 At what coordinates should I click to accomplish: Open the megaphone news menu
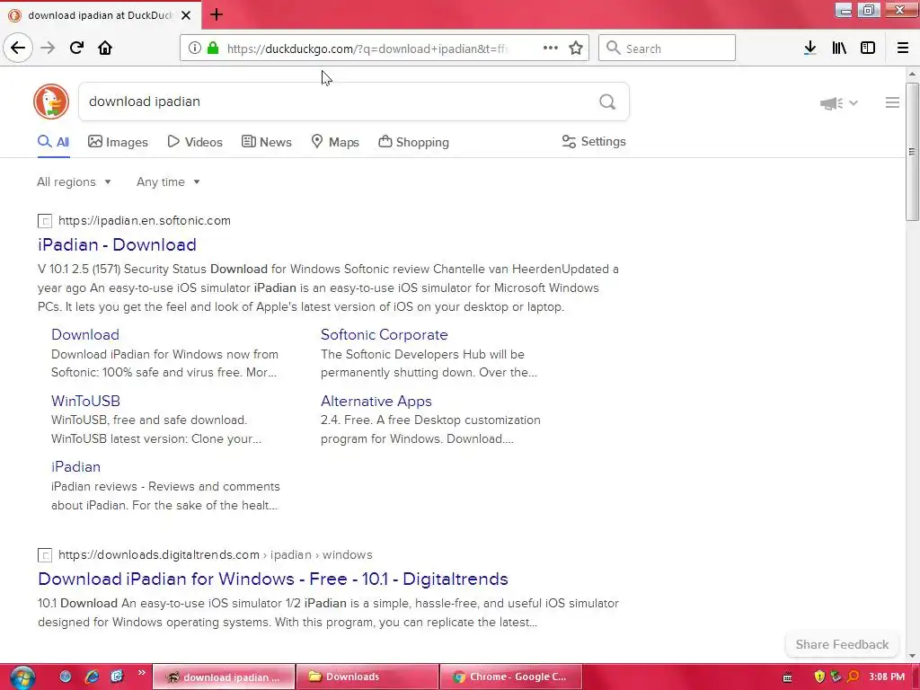[839, 103]
